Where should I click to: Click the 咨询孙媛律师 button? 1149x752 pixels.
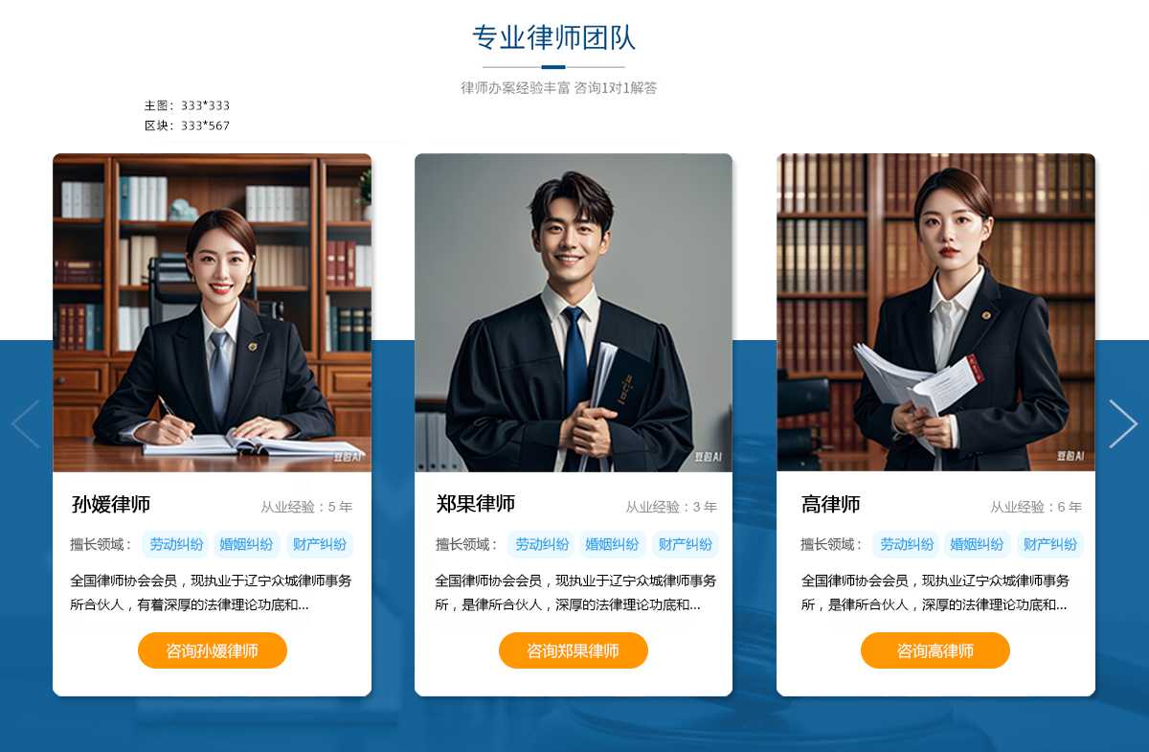tap(213, 650)
